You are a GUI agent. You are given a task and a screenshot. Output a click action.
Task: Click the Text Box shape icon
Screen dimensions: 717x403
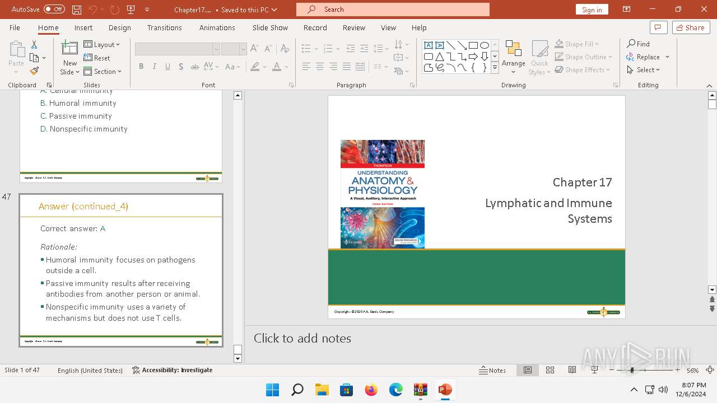click(429, 45)
